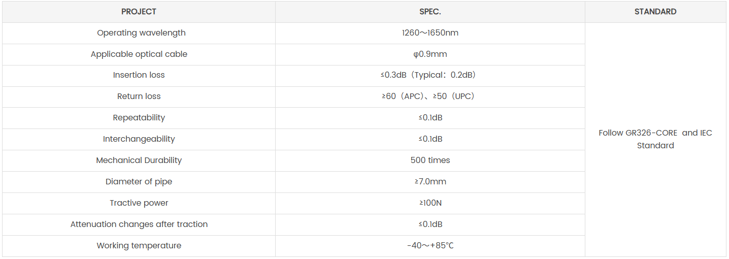This screenshot has width=729, height=259.
Task: Select the Return loss row label
Action: click(x=139, y=96)
